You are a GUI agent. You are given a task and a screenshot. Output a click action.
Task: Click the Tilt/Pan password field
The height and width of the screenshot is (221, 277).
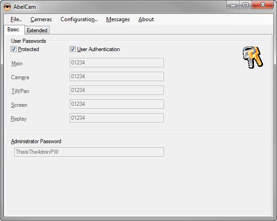pos(116,90)
